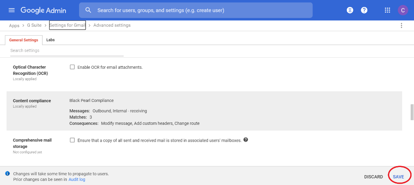Enable OCR for email attachments checkbox
This screenshot has height=185, width=414.
click(72, 67)
